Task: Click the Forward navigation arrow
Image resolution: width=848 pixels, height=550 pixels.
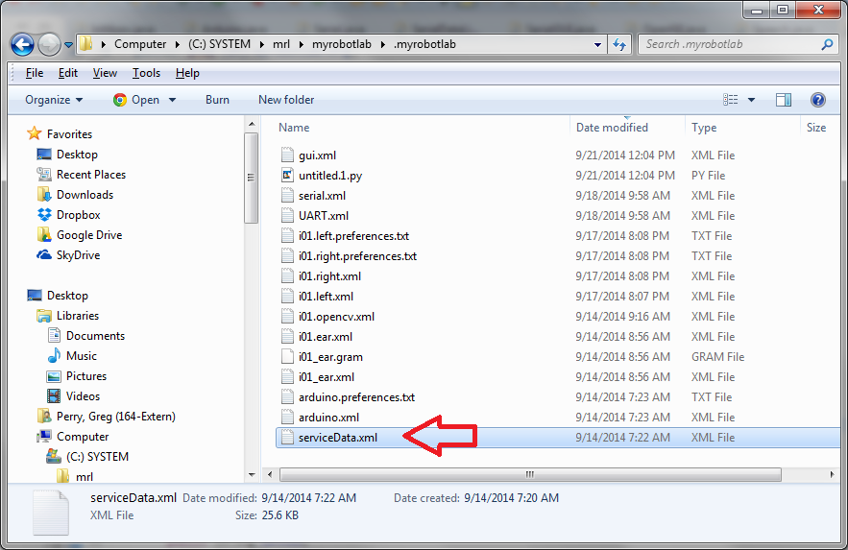Action: (49, 44)
